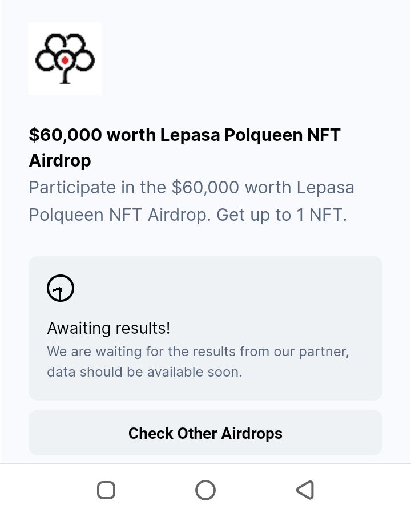This screenshot has height=517, width=411.
Task: Click the clock icon in the results card
Action: (x=61, y=288)
